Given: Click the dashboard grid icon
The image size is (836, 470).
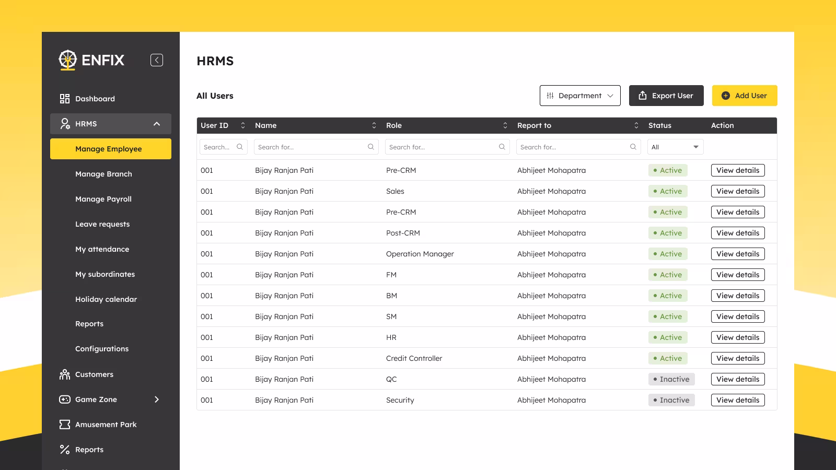Looking at the screenshot, I should (65, 99).
